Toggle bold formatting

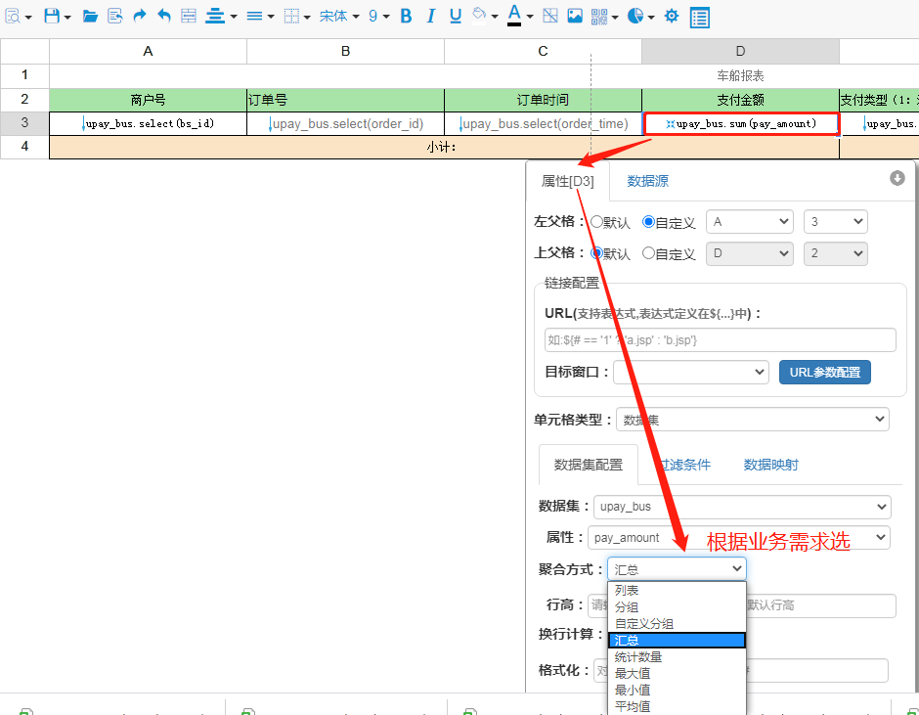[406, 16]
